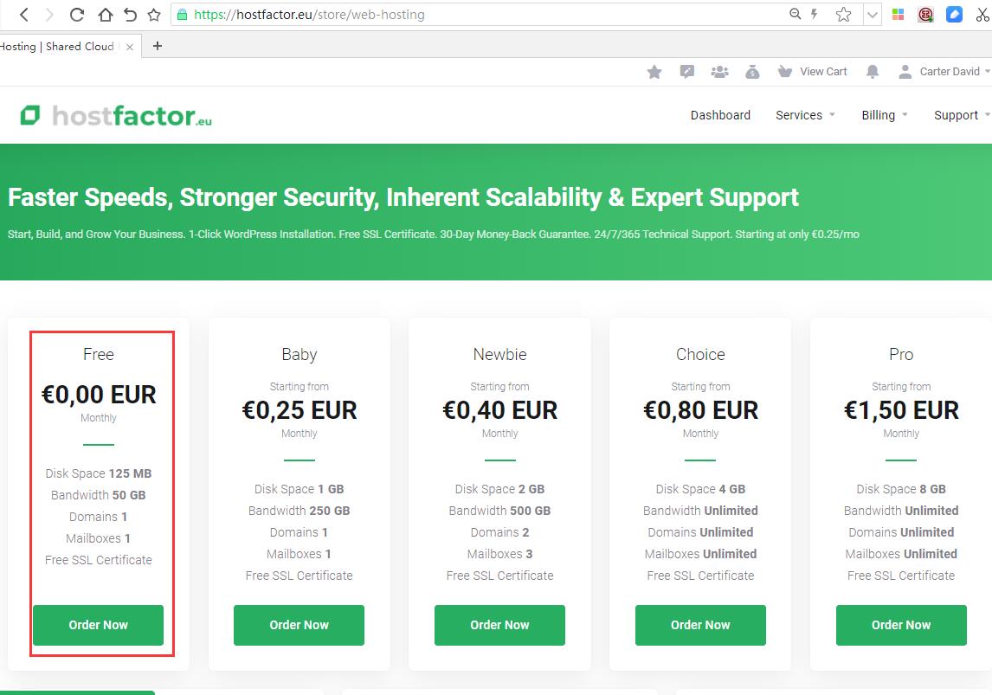Click the favorites star in the site toolbar
Image resolution: width=992 pixels, height=695 pixels.
(654, 72)
